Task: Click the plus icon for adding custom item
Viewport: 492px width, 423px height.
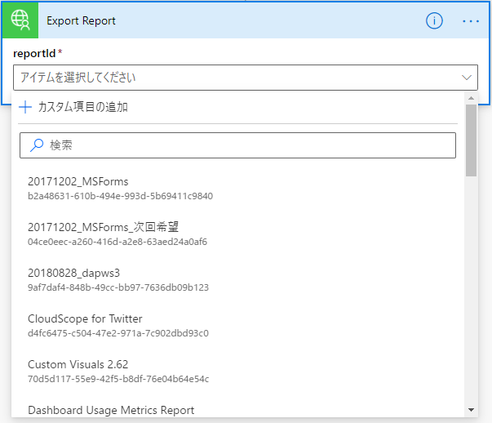Action: (25, 107)
